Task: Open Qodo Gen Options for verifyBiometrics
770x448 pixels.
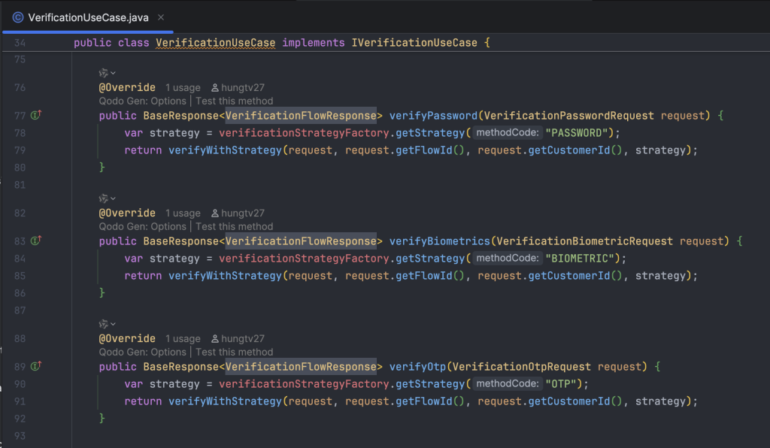Action: pyautogui.click(x=142, y=227)
